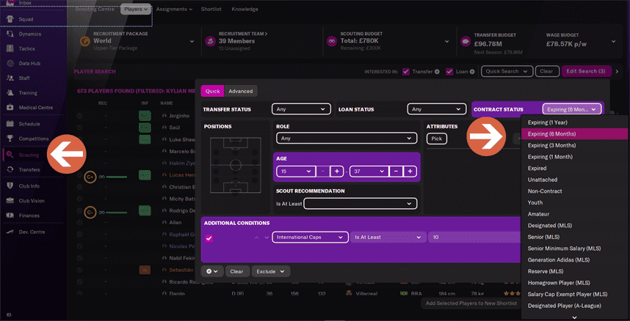This screenshot has height=321, width=630.
Task: Uncheck the International Caps condition checkbox
Action: click(209, 238)
